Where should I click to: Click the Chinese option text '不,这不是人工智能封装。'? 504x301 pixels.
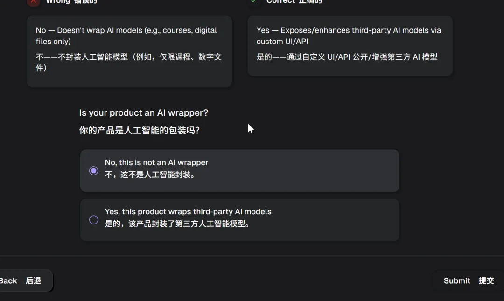point(150,175)
